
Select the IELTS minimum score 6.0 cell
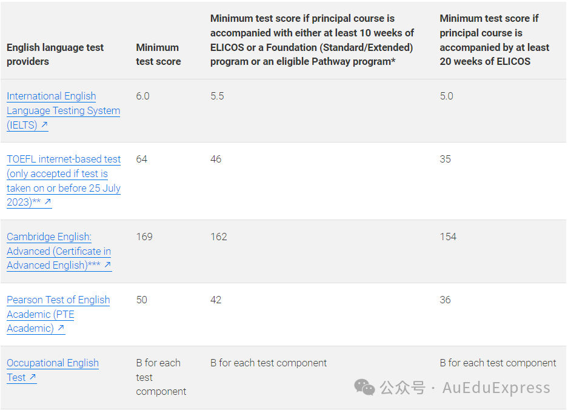142,96
